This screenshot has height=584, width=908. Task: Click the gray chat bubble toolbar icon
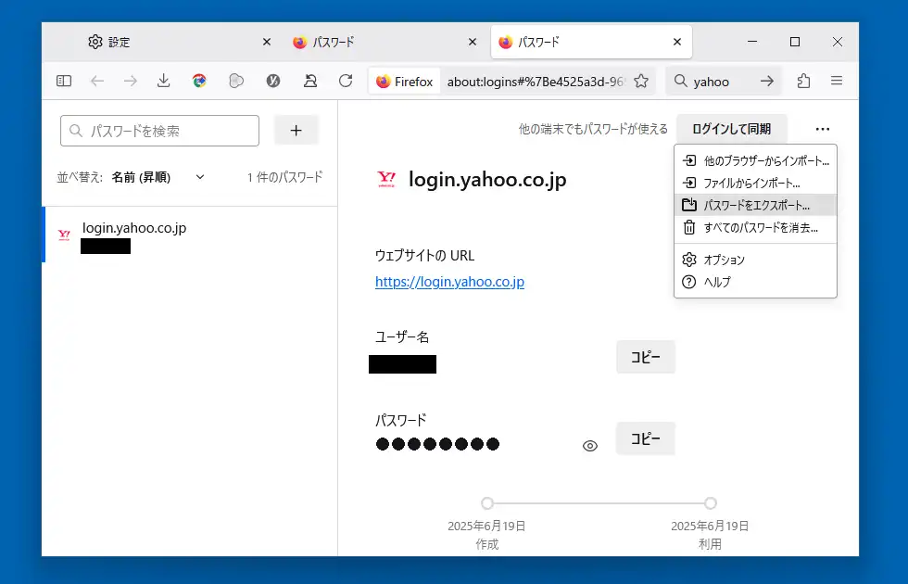(236, 81)
